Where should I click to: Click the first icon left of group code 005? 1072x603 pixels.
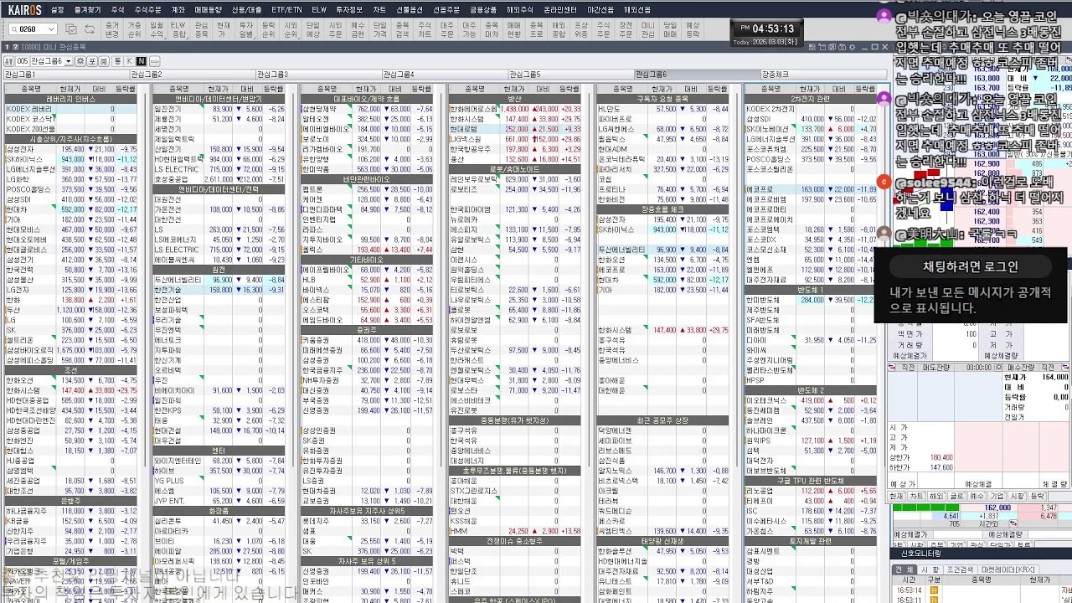(x=8, y=61)
